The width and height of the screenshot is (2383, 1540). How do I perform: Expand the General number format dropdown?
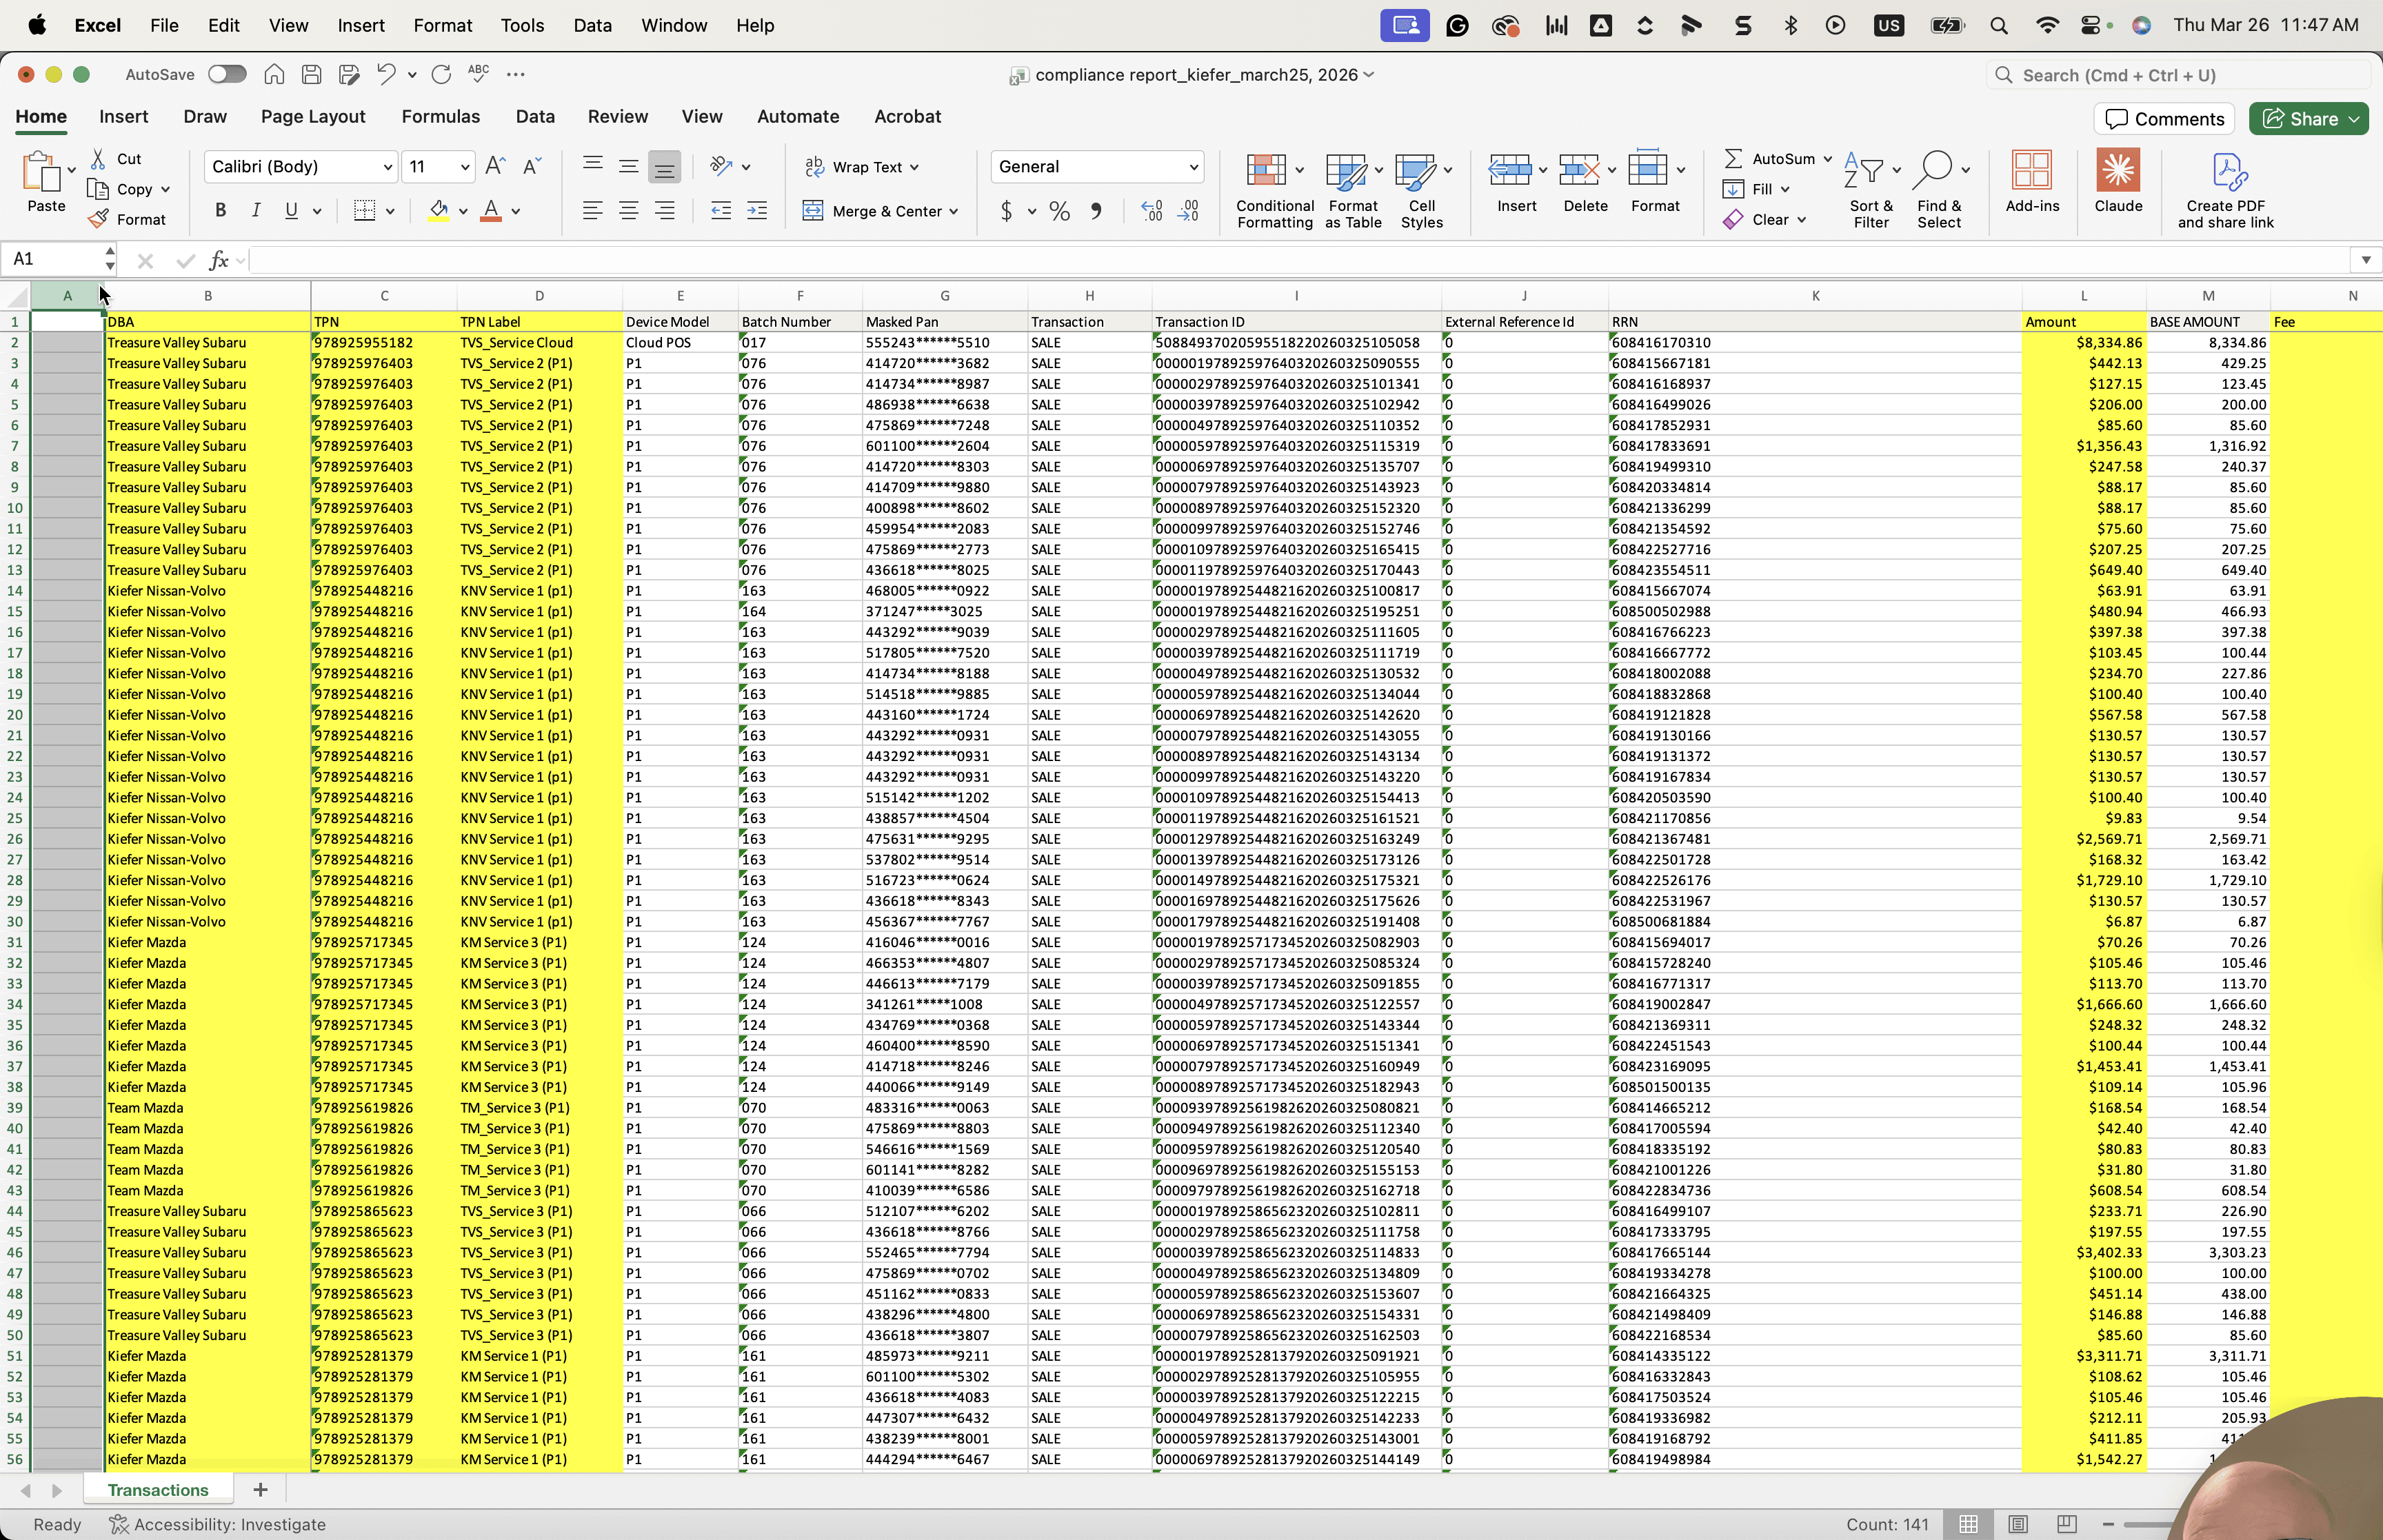click(1098, 166)
